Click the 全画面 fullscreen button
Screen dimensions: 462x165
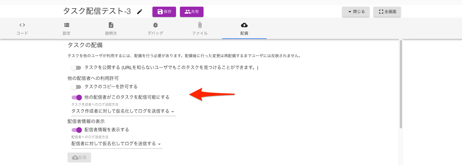(x=387, y=12)
